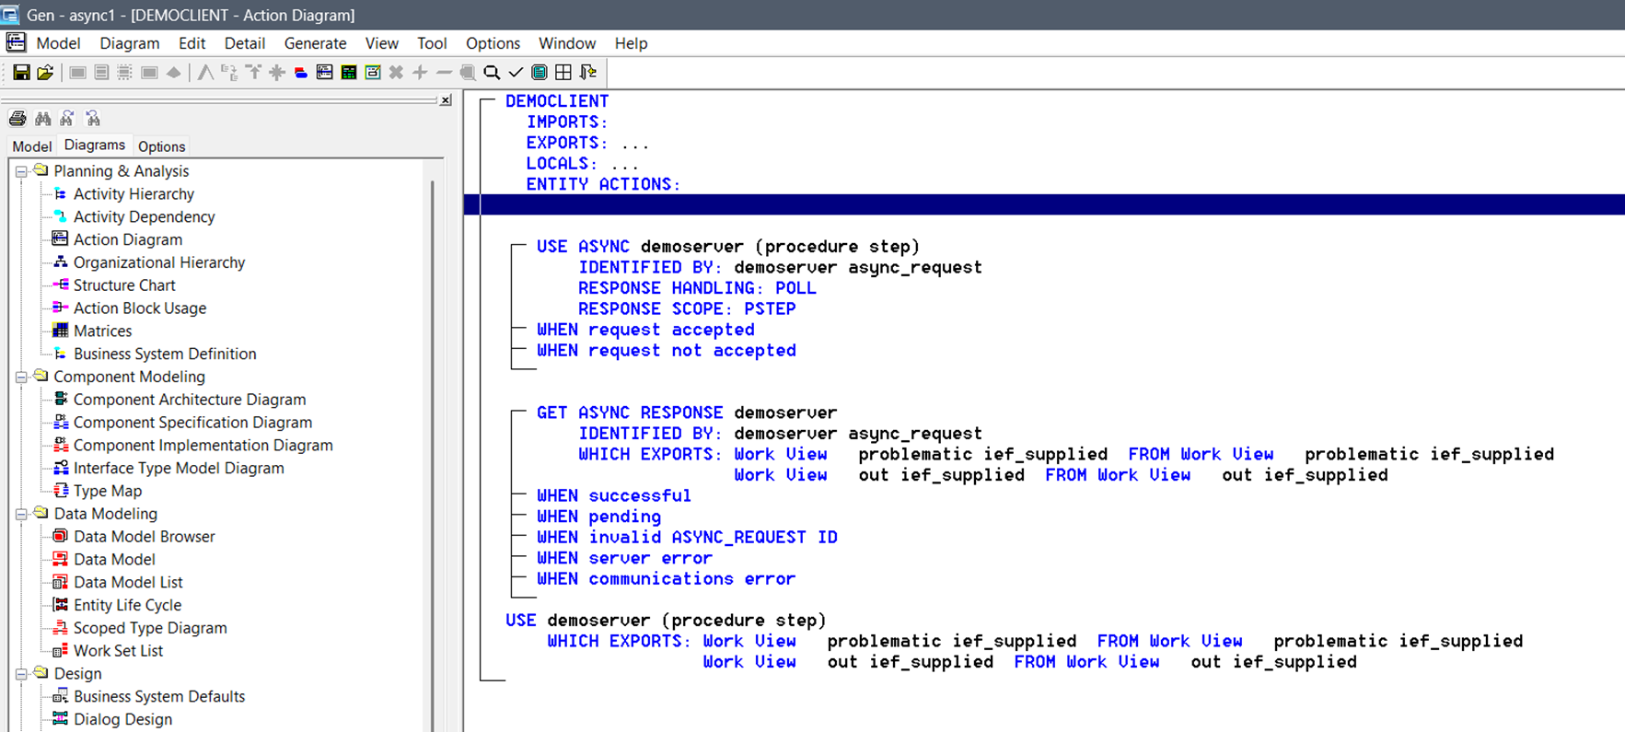Collapse the Data Modeling folder
The width and height of the screenshot is (1625, 732).
point(21,514)
